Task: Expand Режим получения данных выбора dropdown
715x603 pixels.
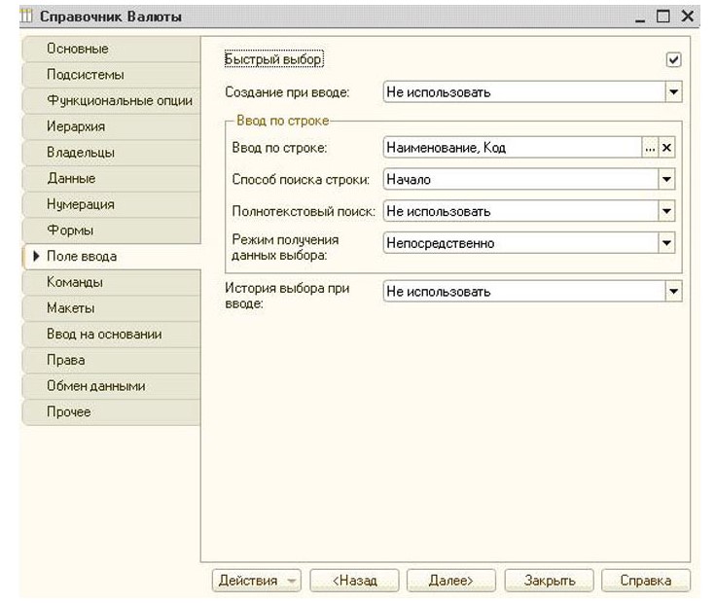Action: tap(666, 243)
